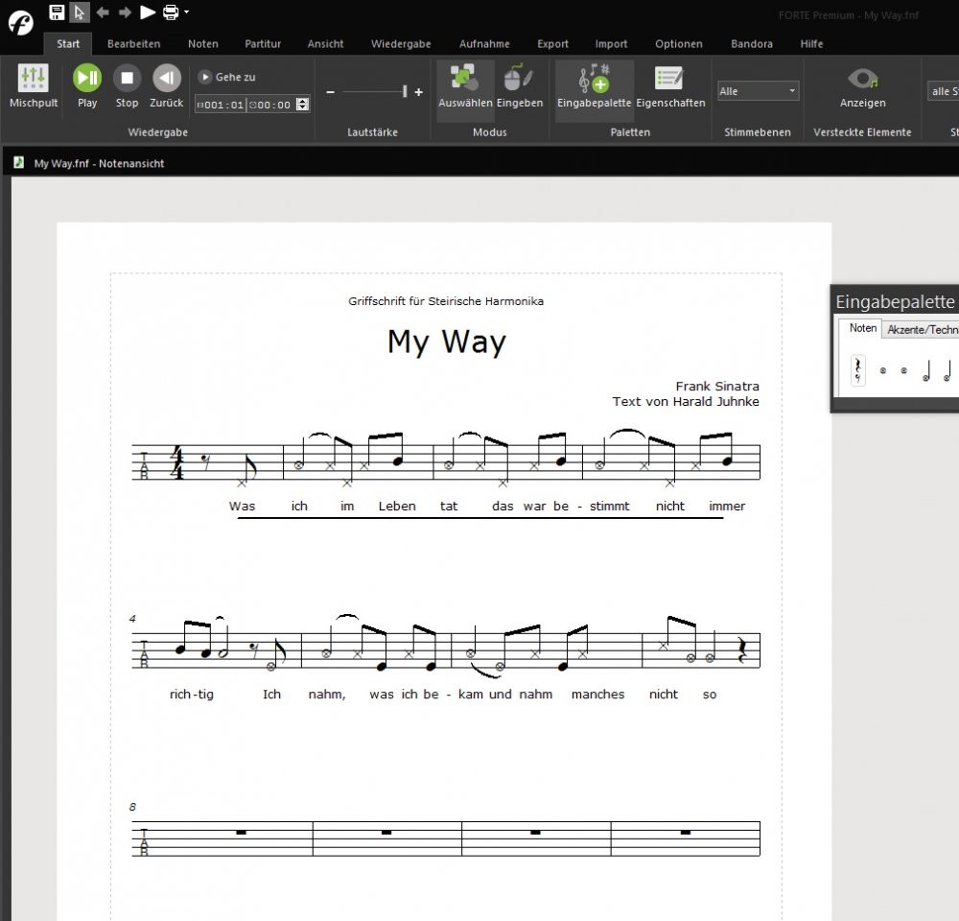Click the Lautstärke volume slider handle
The image size is (959, 921).
(405, 92)
